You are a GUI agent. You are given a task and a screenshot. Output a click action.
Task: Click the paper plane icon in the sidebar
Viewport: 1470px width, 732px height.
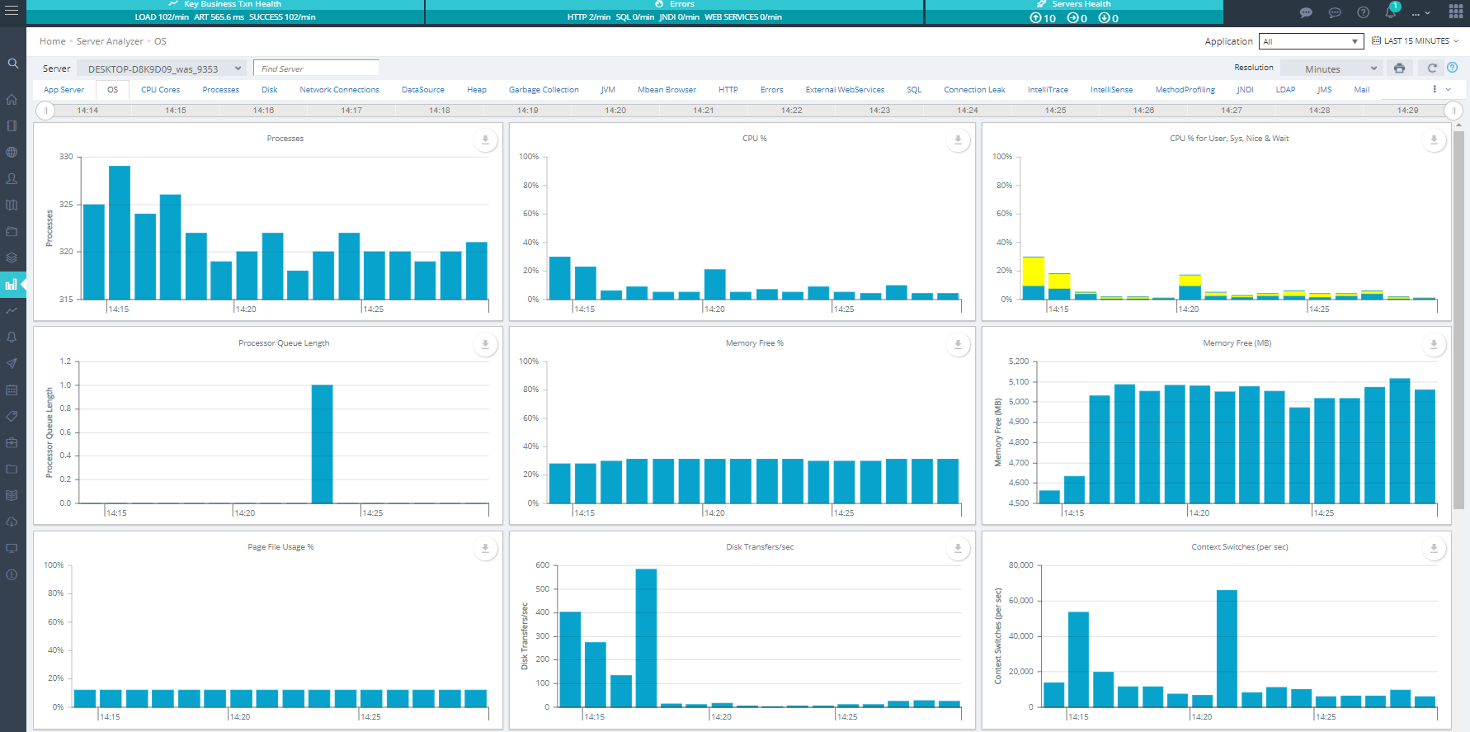point(12,363)
